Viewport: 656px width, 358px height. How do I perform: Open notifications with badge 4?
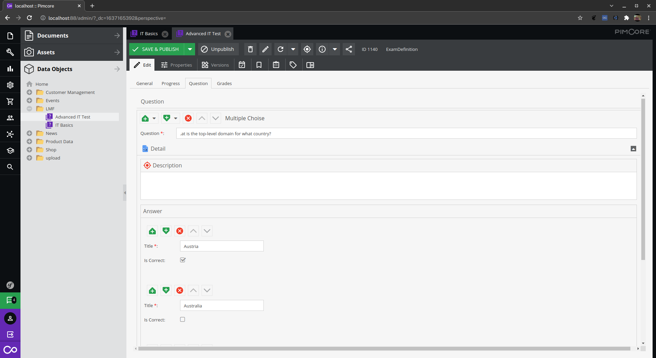(x=10, y=301)
